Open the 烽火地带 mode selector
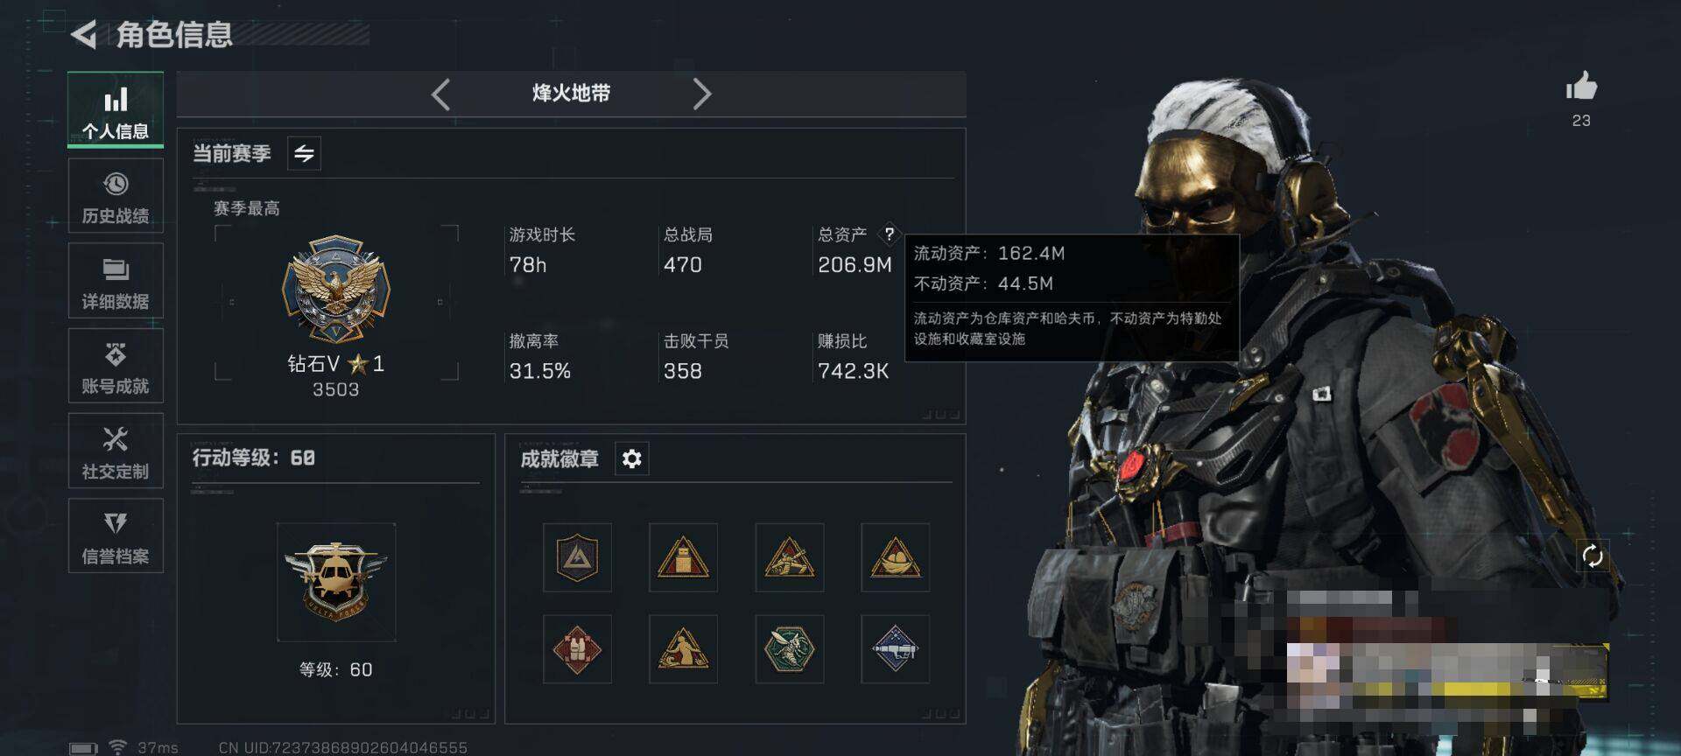The width and height of the screenshot is (1681, 756). point(571,94)
